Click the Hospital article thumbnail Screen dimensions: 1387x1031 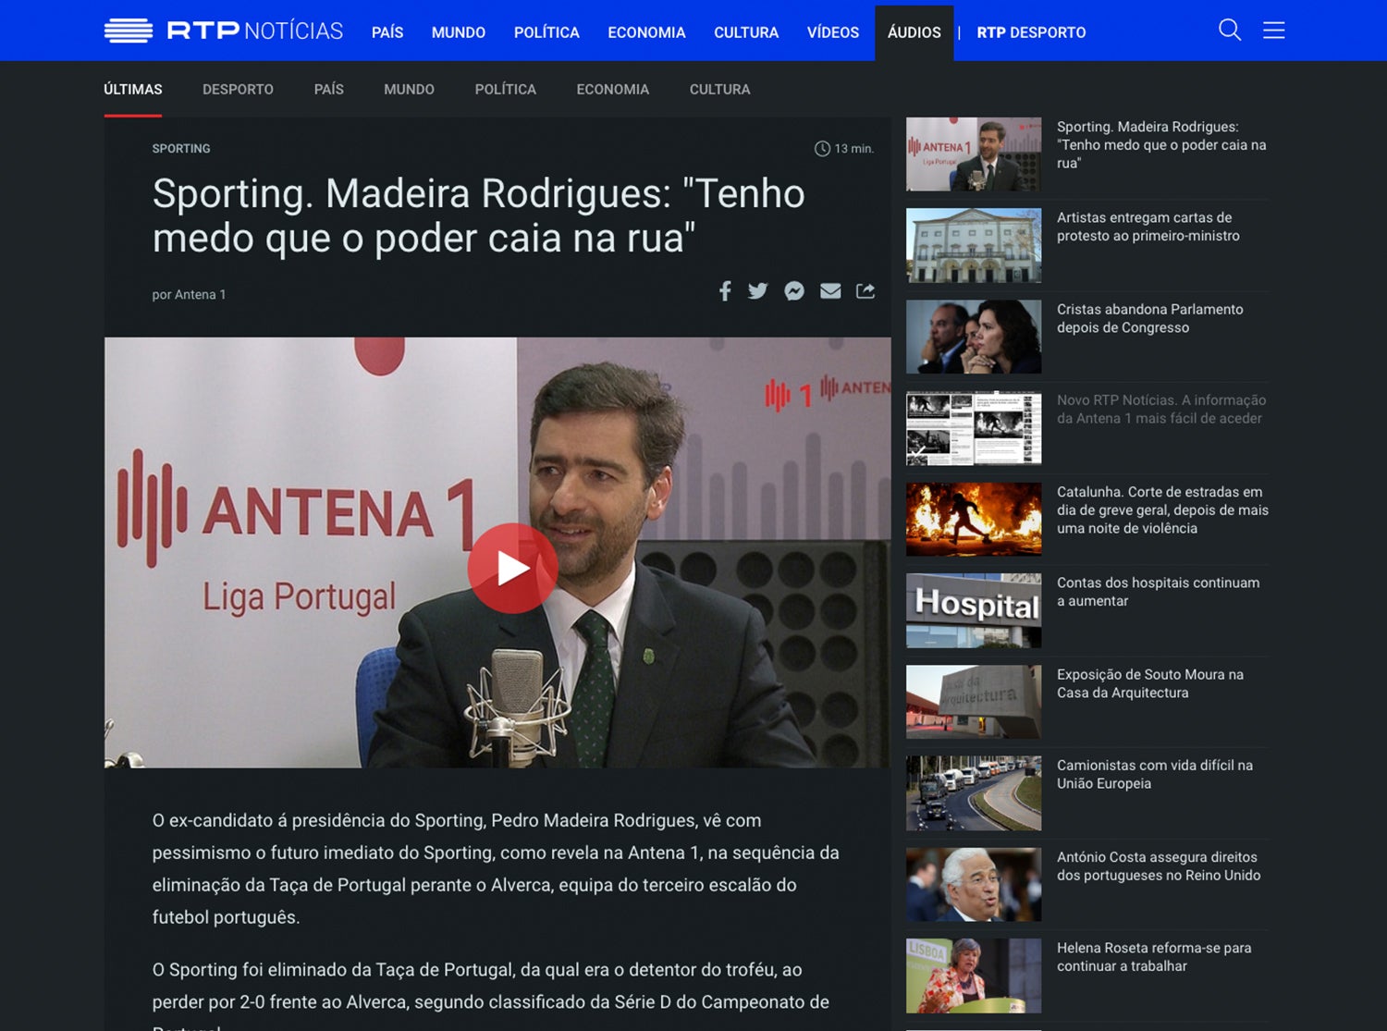(x=973, y=610)
